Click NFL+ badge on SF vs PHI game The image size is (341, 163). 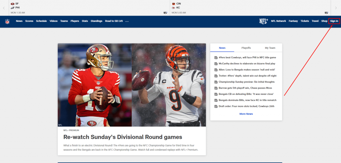[166, 13]
